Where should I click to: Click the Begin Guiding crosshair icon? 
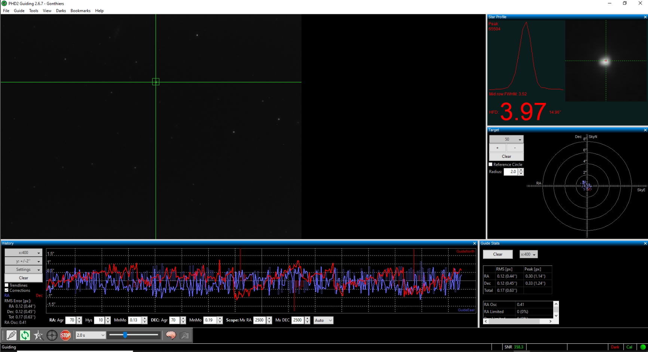point(52,335)
